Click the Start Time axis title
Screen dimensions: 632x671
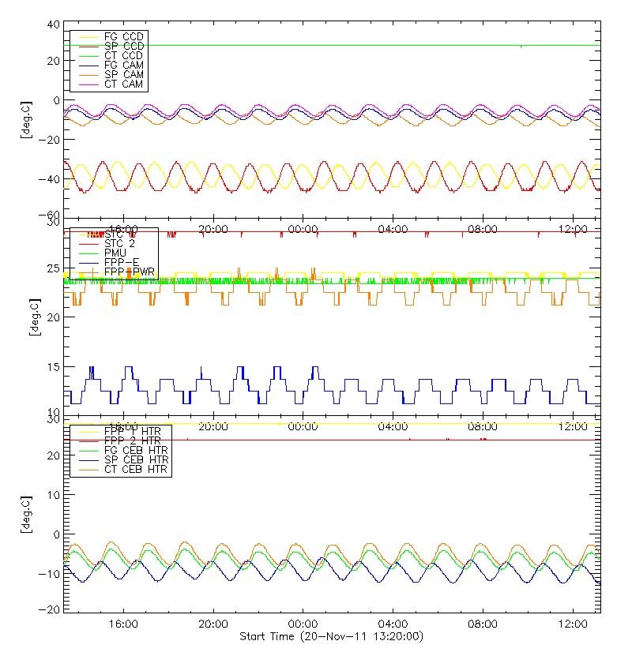pos(331,636)
